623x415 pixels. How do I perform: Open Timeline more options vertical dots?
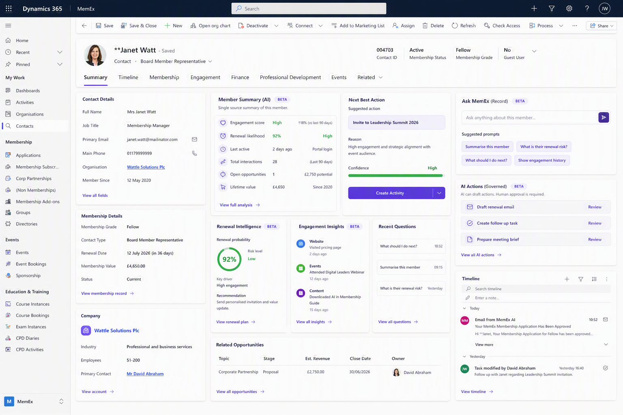click(x=607, y=279)
